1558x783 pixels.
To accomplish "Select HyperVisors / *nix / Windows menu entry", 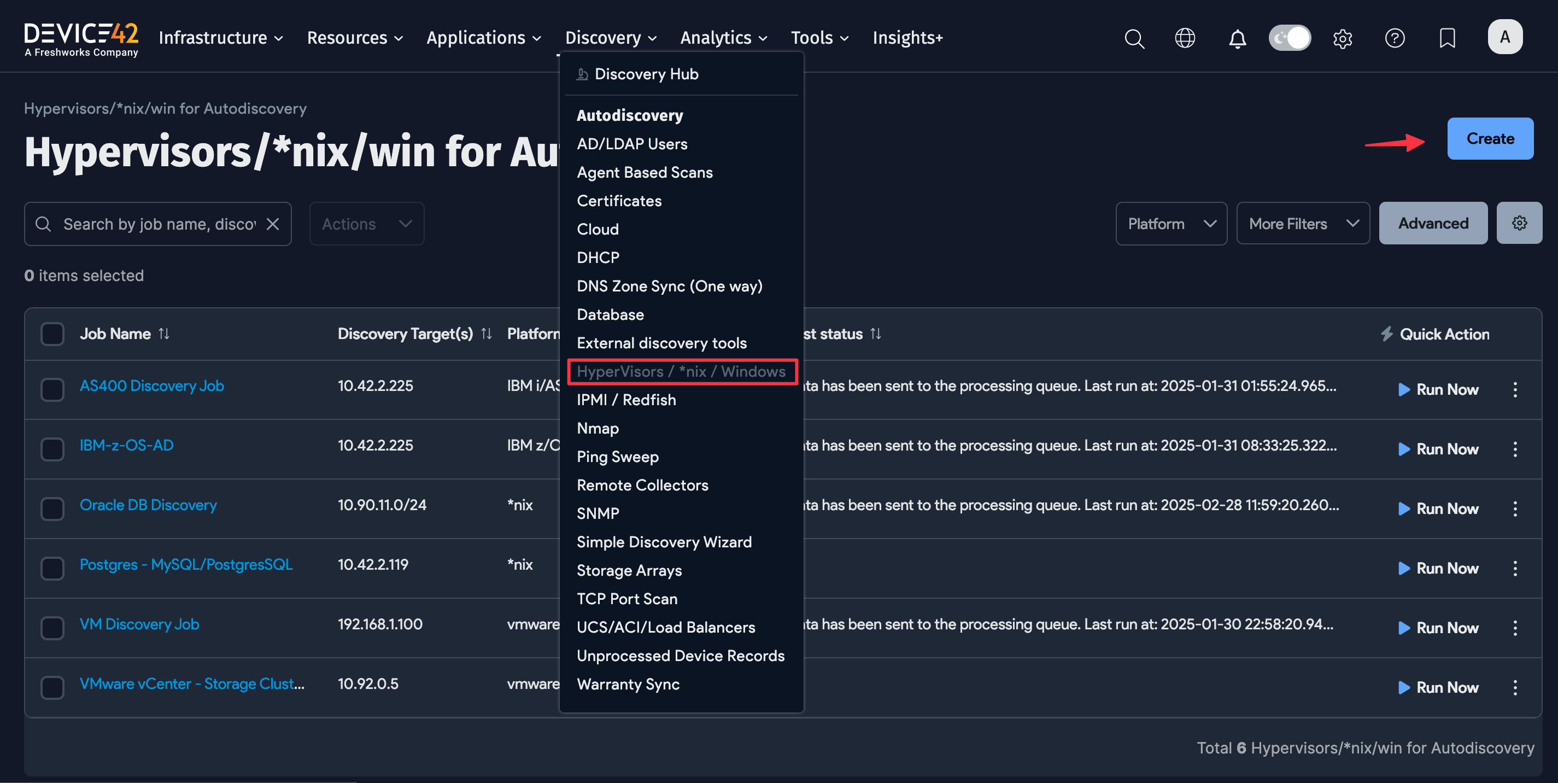I will 682,371.
